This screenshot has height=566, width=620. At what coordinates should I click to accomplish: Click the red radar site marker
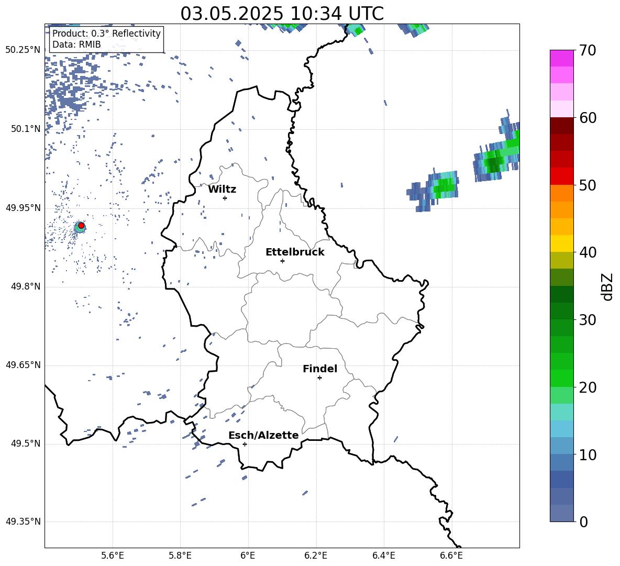[x=81, y=226]
